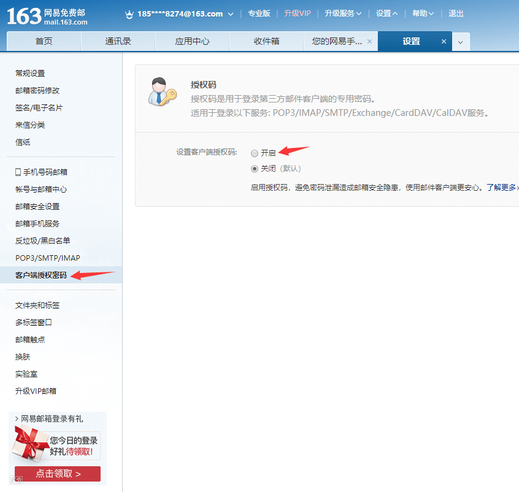This screenshot has width=519, height=492.
Task: Select the 关闭 (默认) radio button
Action: click(255, 169)
